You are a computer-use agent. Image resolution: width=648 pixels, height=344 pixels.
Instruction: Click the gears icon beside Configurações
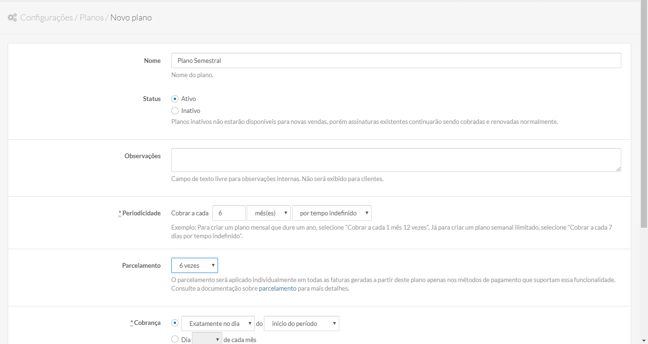click(x=12, y=18)
